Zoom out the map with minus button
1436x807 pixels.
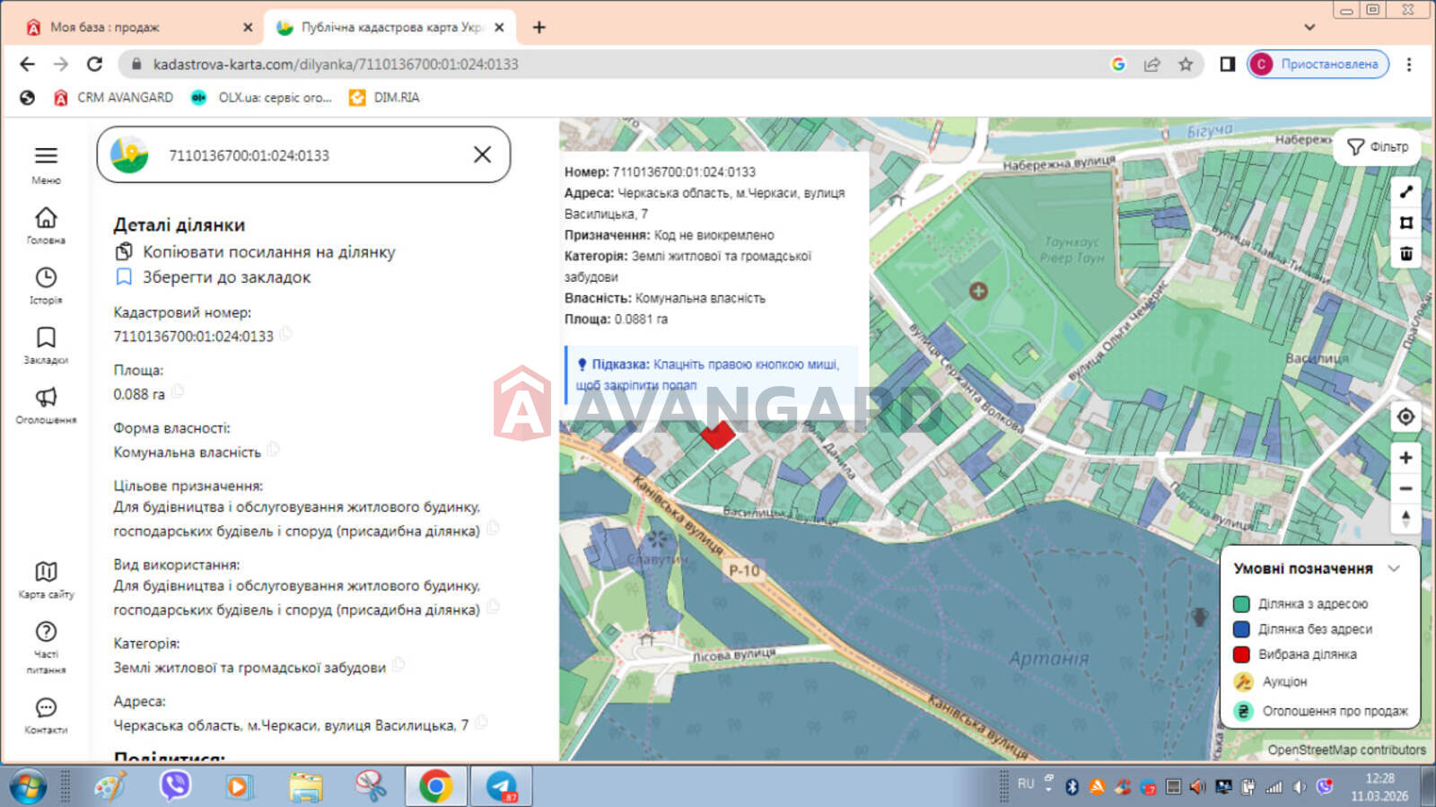1405,489
